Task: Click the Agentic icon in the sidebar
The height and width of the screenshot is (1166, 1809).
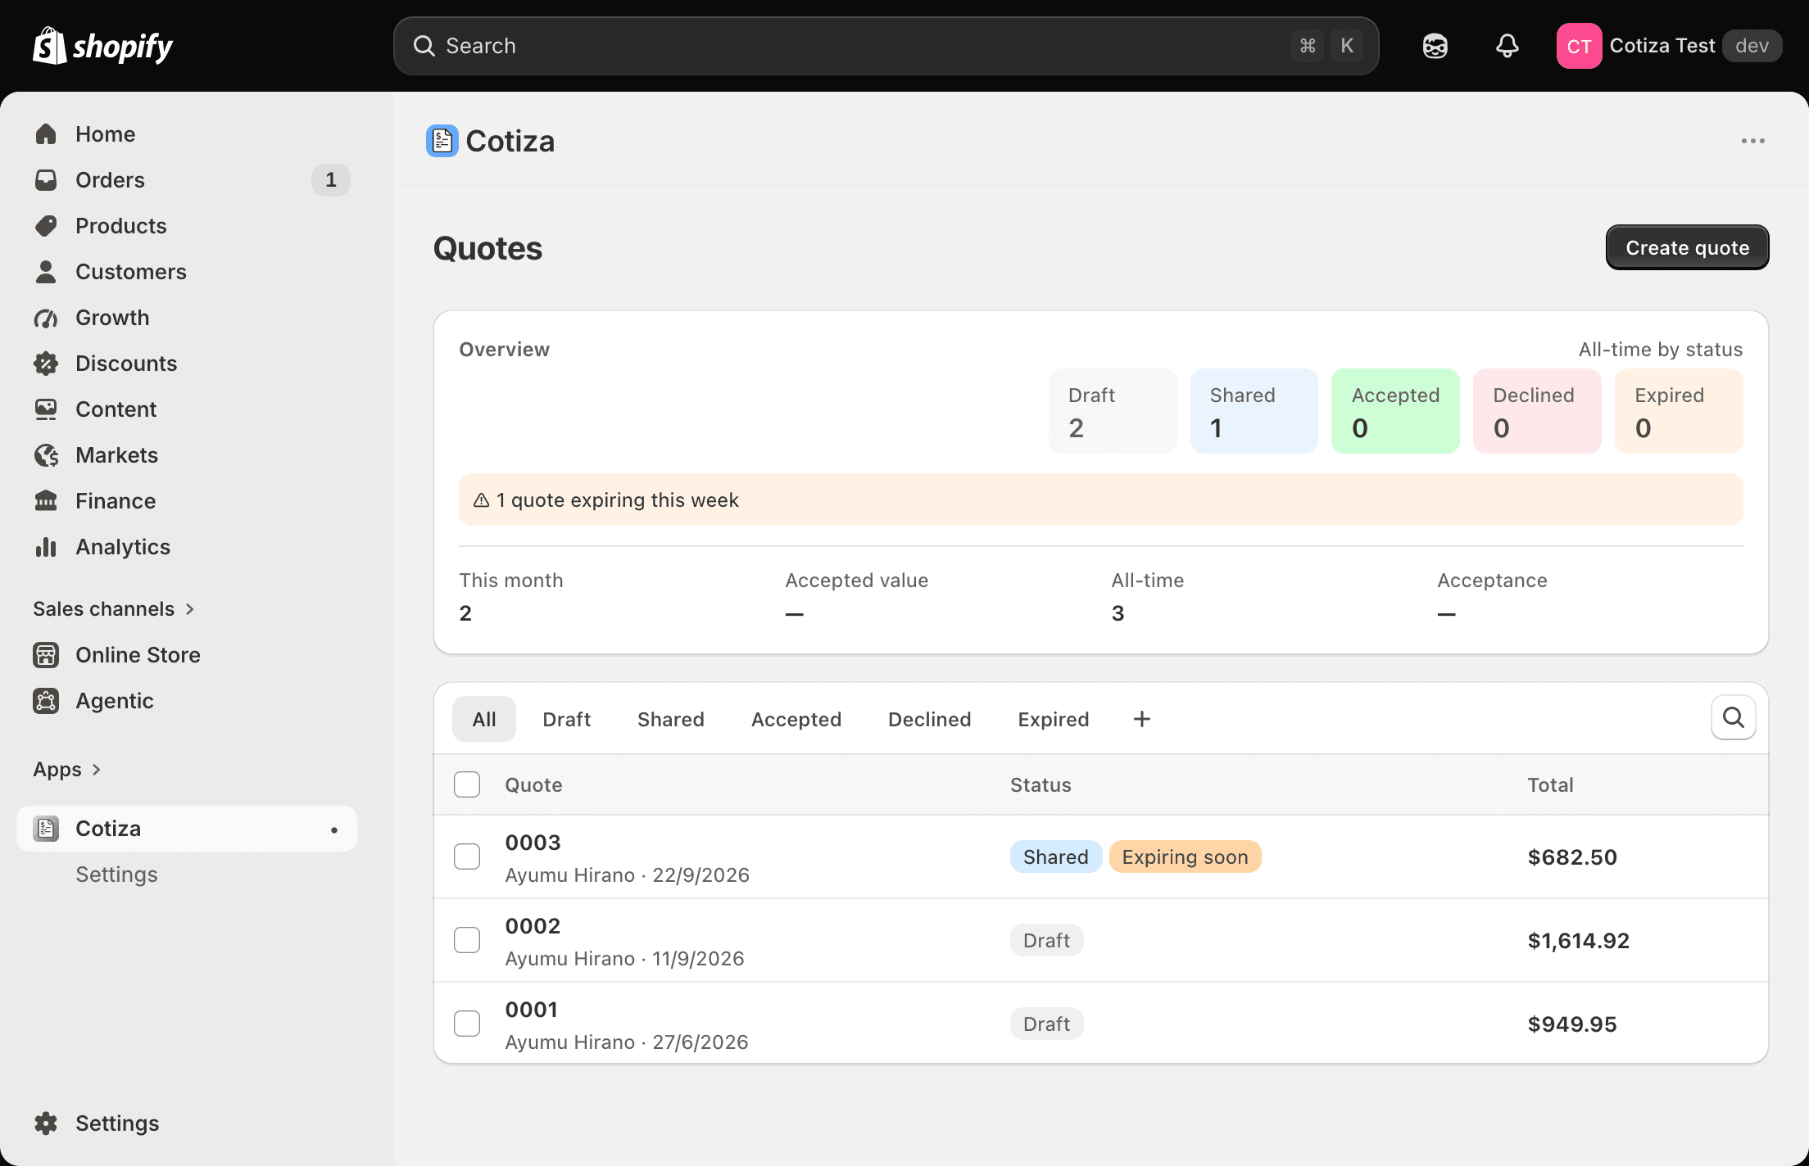Action: 46,701
